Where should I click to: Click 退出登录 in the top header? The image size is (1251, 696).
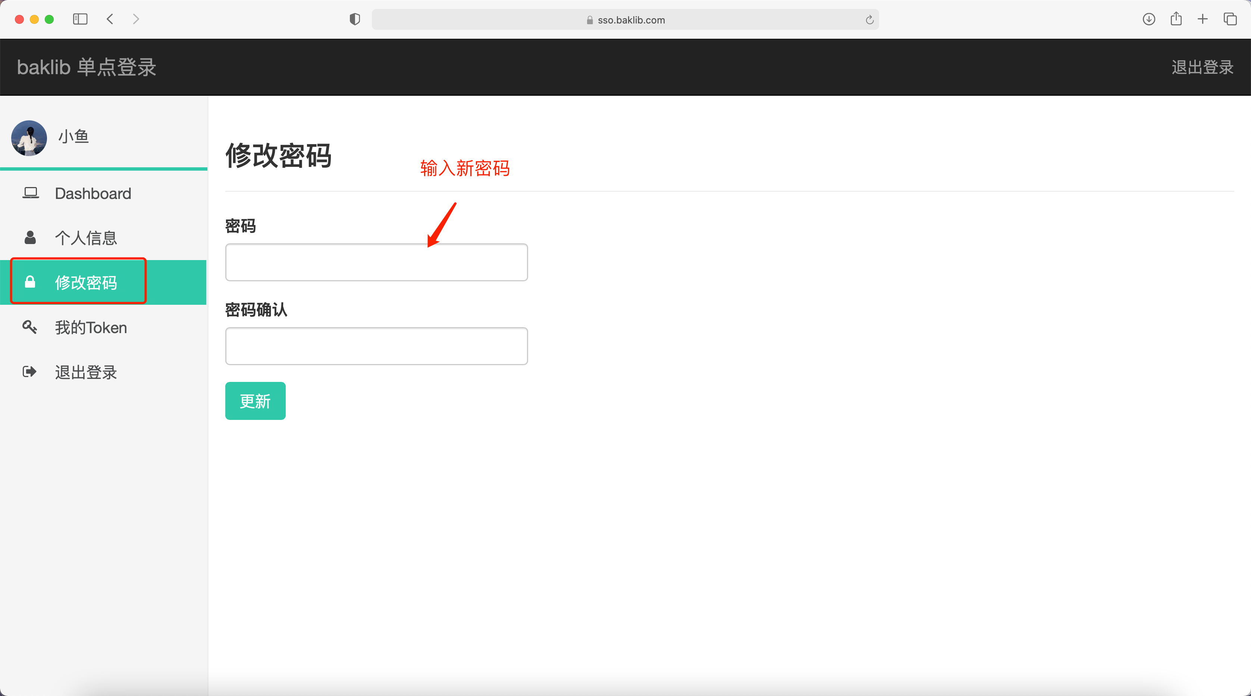click(x=1203, y=67)
